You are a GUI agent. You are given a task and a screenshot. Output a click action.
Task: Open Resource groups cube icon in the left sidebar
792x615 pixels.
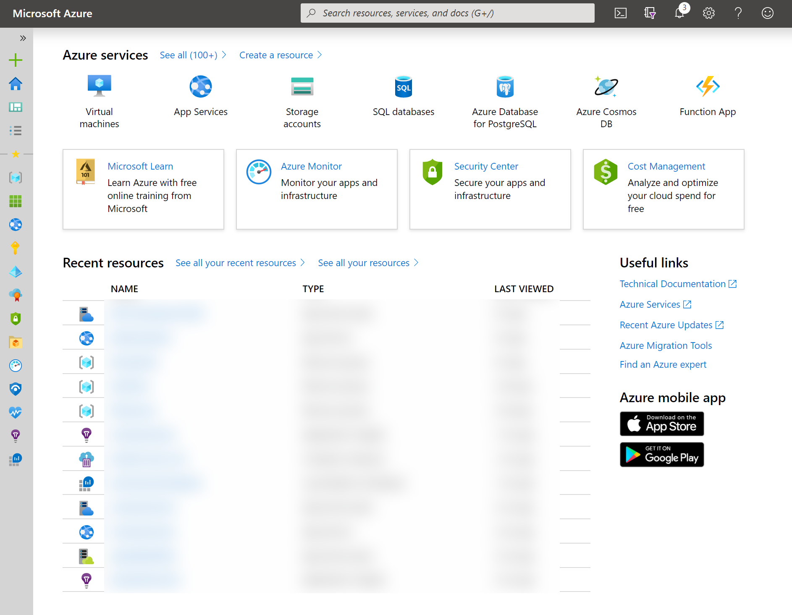(x=16, y=178)
